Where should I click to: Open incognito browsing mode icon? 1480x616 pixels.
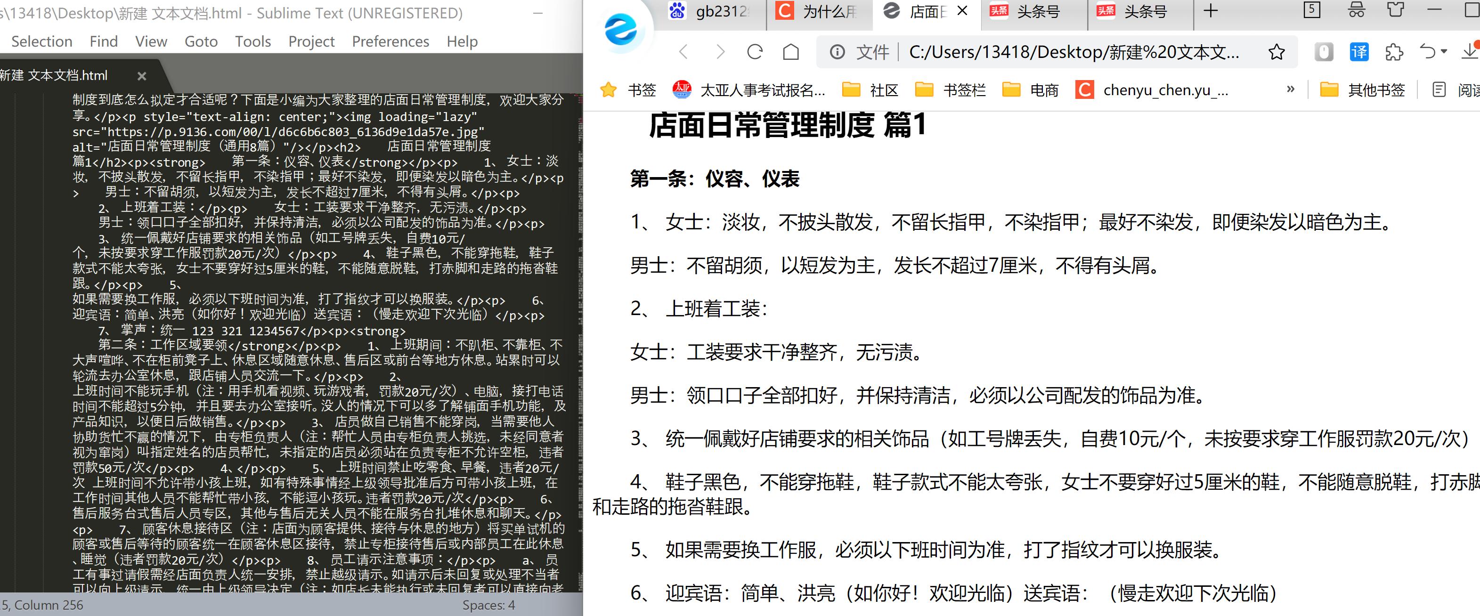click(x=1356, y=10)
